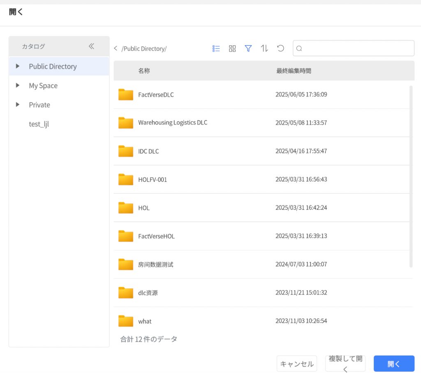The height and width of the screenshot is (373, 421).
Task: Switch to grid view layout
Action: point(232,48)
